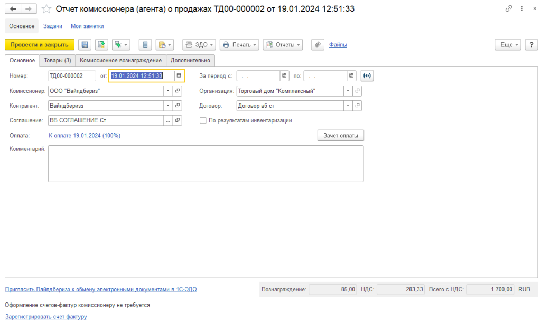The image size is (541, 322).
Task: Open the yellow document icon dropdown menu
Action: (x=165, y=45)
